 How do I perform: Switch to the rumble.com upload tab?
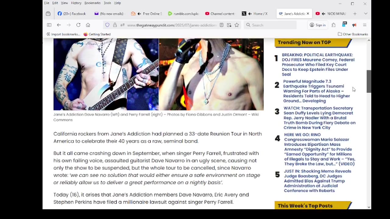[183, 14]
